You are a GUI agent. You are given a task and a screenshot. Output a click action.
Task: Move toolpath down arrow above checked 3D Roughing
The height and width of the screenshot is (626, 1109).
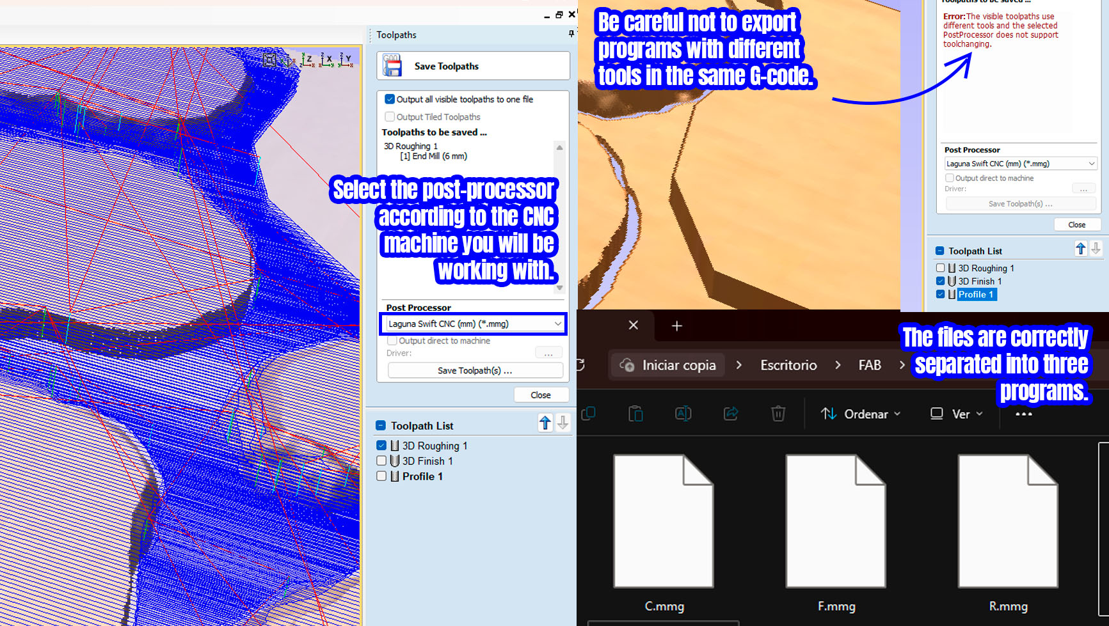point(563,423)
